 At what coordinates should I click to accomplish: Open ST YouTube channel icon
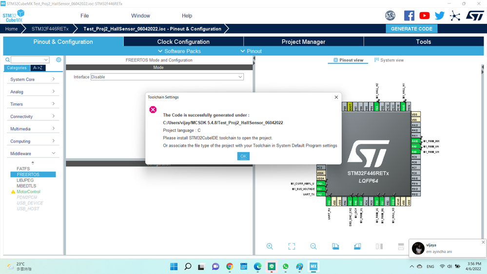pos(424,16)
